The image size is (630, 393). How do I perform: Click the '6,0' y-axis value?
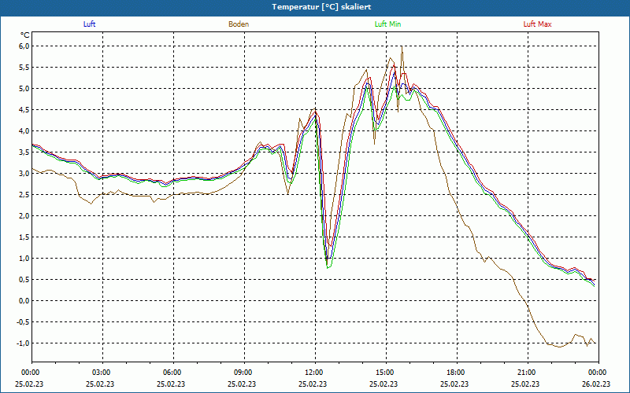(24, 46)
